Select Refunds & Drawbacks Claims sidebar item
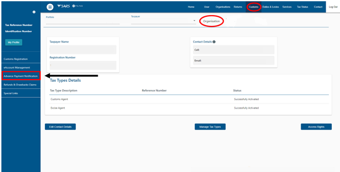Viewport: 340px width, 172px height. tap(20, 85)
